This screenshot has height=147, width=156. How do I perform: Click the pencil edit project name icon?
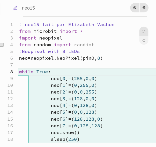[15, 8]
